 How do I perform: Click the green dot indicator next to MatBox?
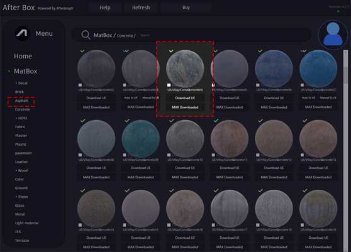(9, 72)
